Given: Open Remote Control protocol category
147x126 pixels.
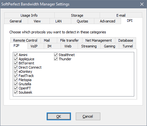Looking at the screenshot, I should (26, 40).
